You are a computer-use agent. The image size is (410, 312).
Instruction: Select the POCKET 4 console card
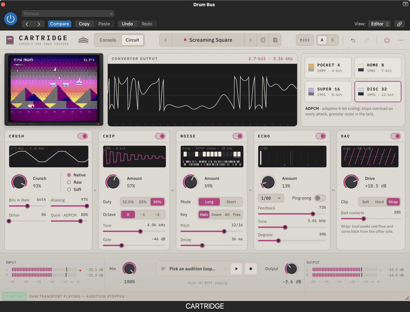click(x=328, y=68)
